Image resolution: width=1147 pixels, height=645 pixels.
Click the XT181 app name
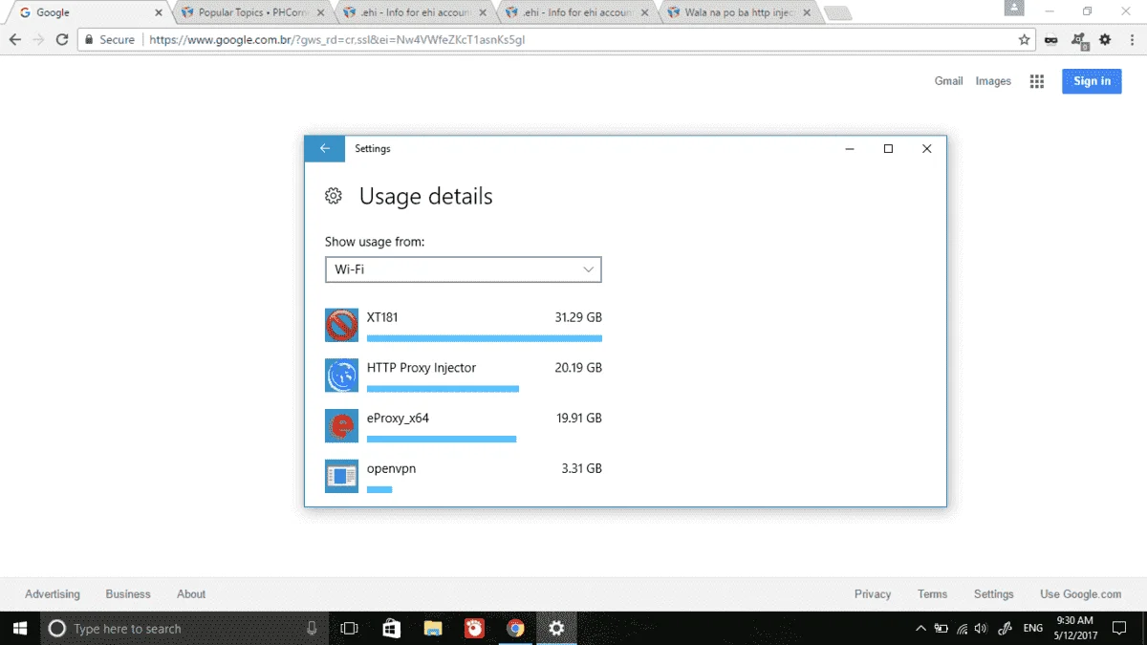point(382,317)
